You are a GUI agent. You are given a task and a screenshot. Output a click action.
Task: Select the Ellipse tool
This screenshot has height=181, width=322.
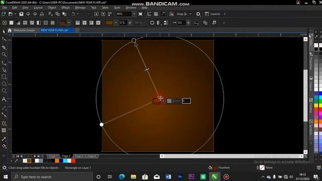pyautogui.click(x=4, y=84)
